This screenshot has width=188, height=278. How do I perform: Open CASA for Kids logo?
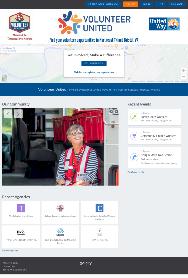pos(99,232)
